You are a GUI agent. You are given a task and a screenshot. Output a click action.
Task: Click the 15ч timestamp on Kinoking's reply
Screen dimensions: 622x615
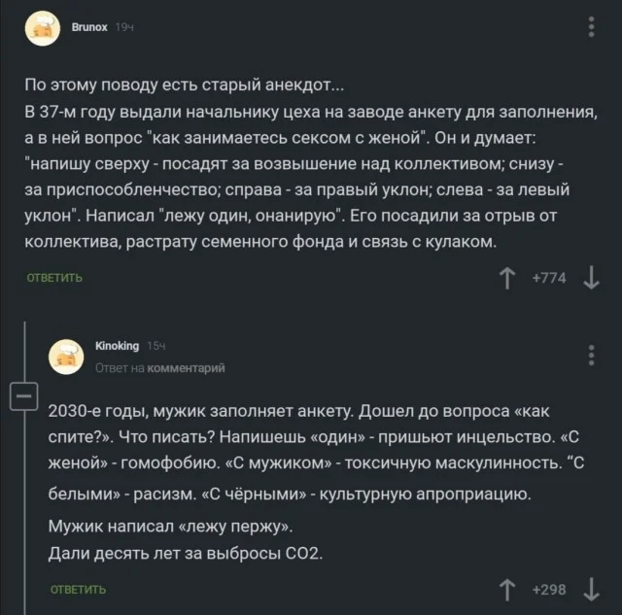click(x=157, y=346)
